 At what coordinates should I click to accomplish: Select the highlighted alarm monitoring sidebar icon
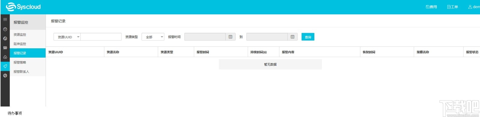click(5, 66)
